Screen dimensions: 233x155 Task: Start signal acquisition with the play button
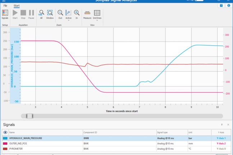point(15,13)
